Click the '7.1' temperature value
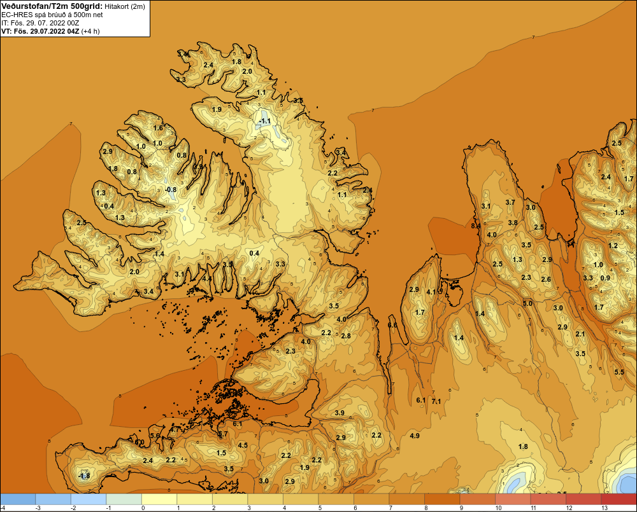The width and height of the screenshot is (637, 512). click(x=436, y=401)
